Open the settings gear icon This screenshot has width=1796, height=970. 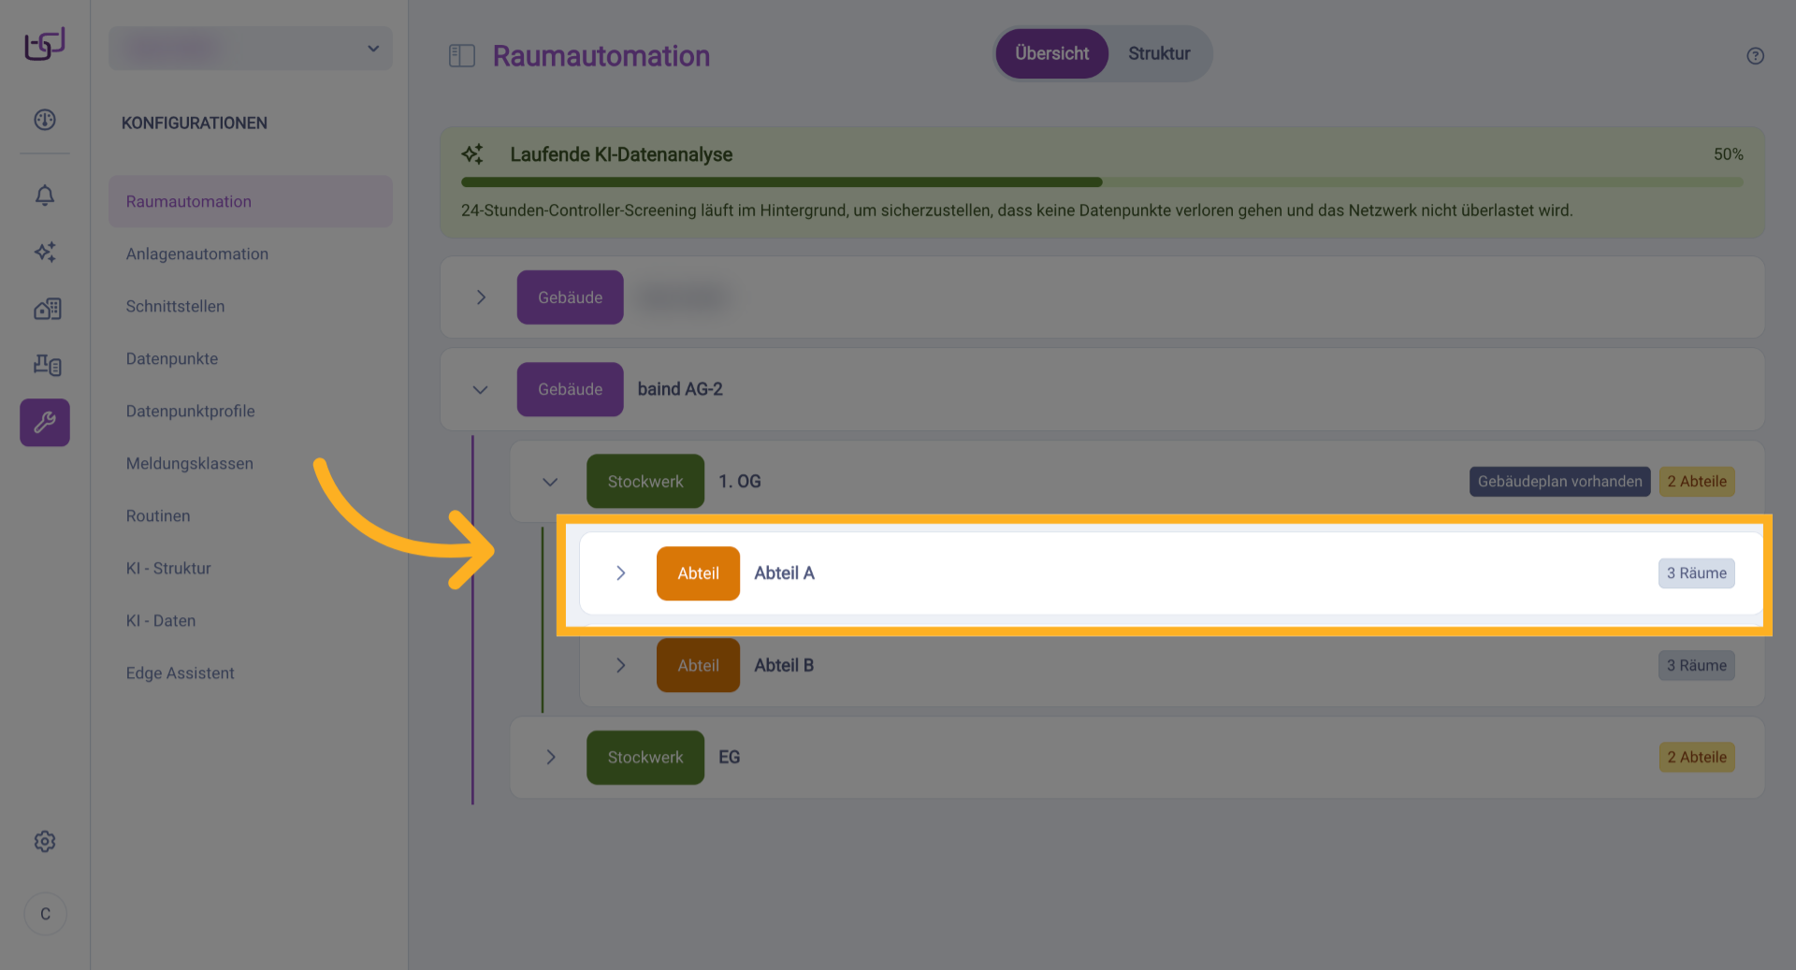pos(45,842)
